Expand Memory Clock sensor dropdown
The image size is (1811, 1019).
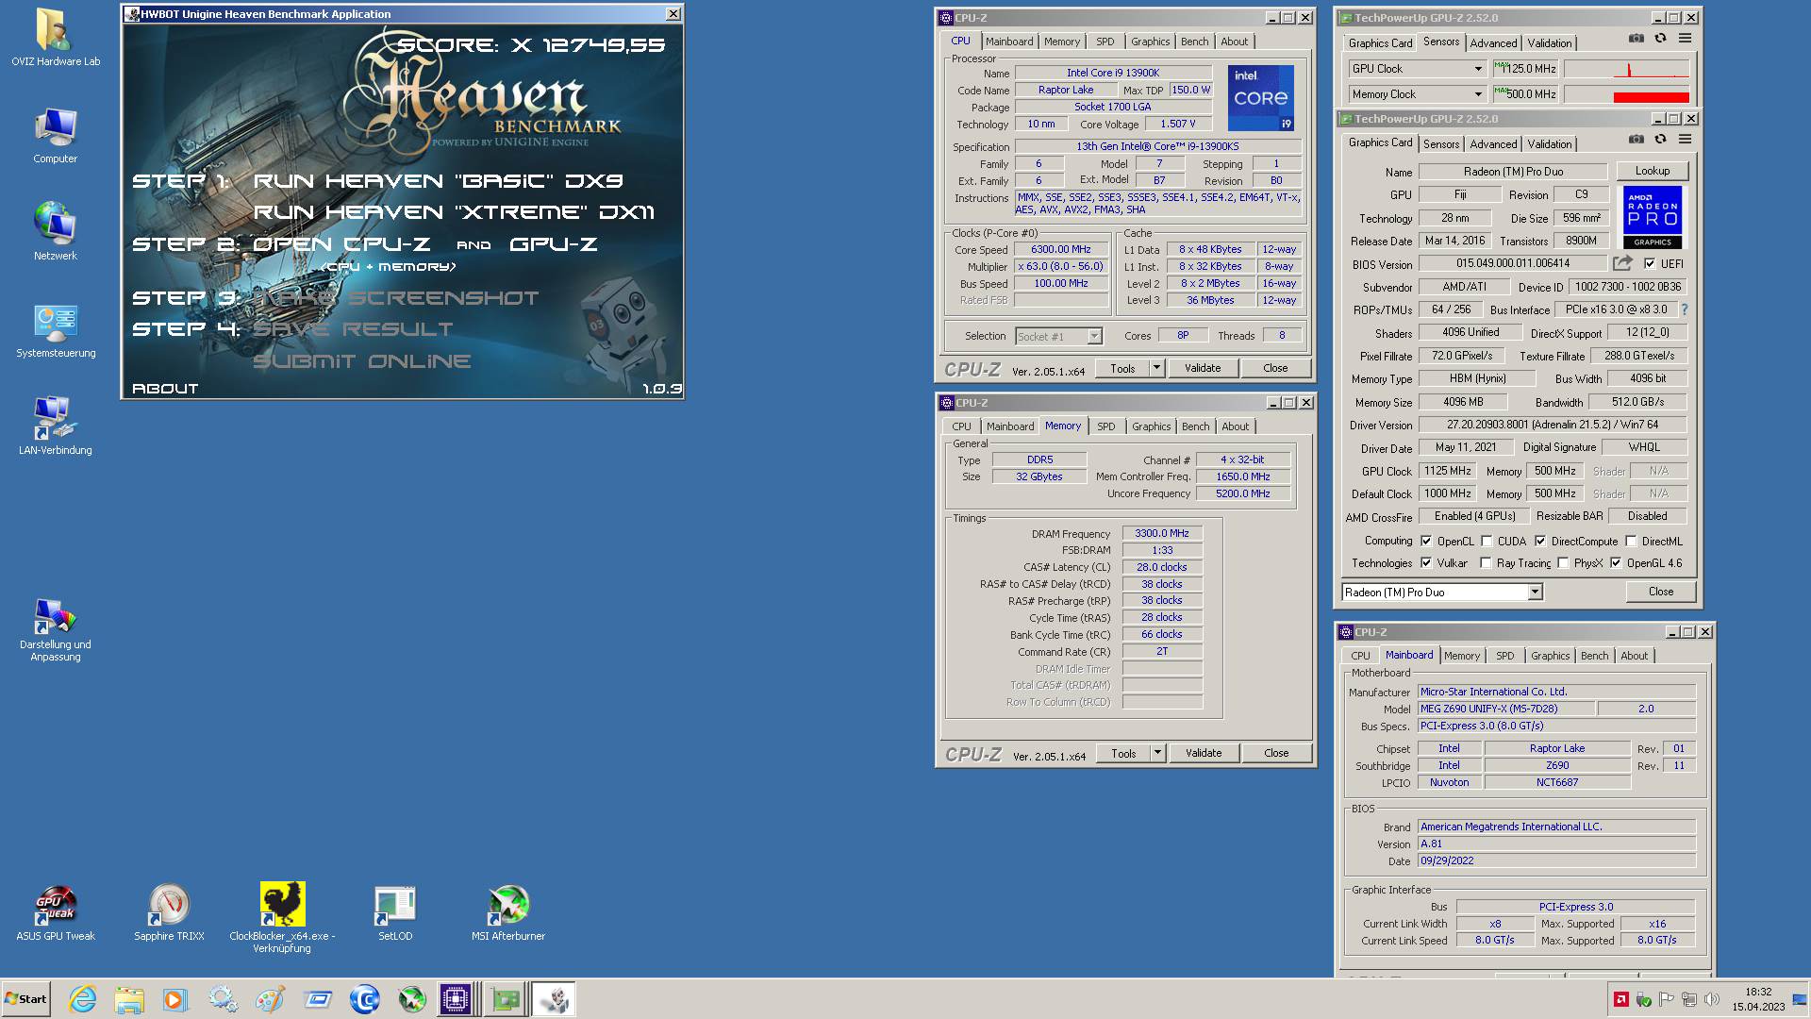[1478, 94]
